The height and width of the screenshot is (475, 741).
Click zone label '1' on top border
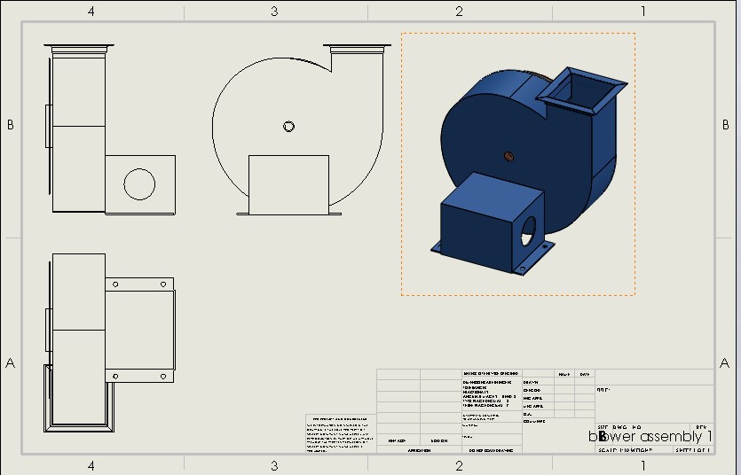[643, 11]
